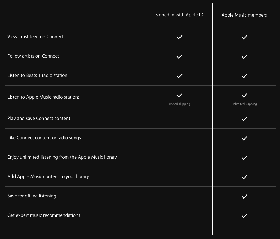The image size is (280, 239).
Task: Click Apple ID checkmark for View artist feed
Action: coord(179,37)
